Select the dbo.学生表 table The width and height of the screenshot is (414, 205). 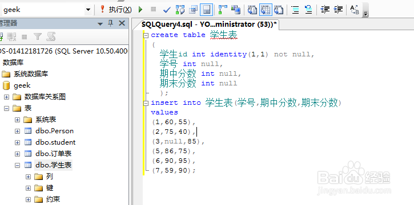point(53,165)
